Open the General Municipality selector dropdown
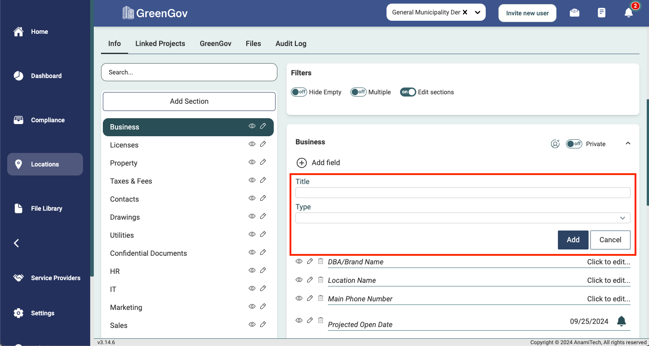The height and width of the screenshot is (346, 649). point(478,13)
